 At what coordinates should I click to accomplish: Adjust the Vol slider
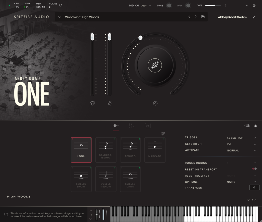pos(213,6)
